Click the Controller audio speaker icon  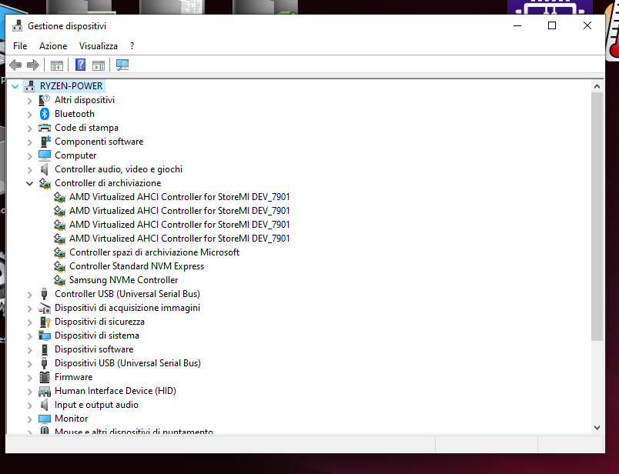45,169
